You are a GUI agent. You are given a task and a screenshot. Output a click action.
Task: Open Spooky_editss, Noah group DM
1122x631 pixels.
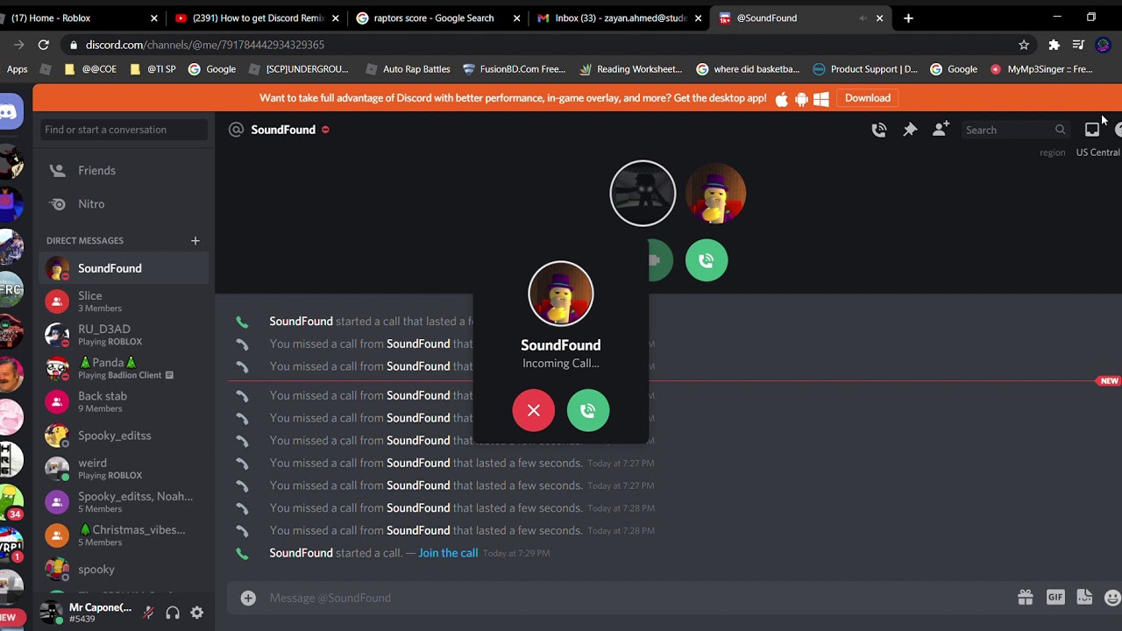124,502
